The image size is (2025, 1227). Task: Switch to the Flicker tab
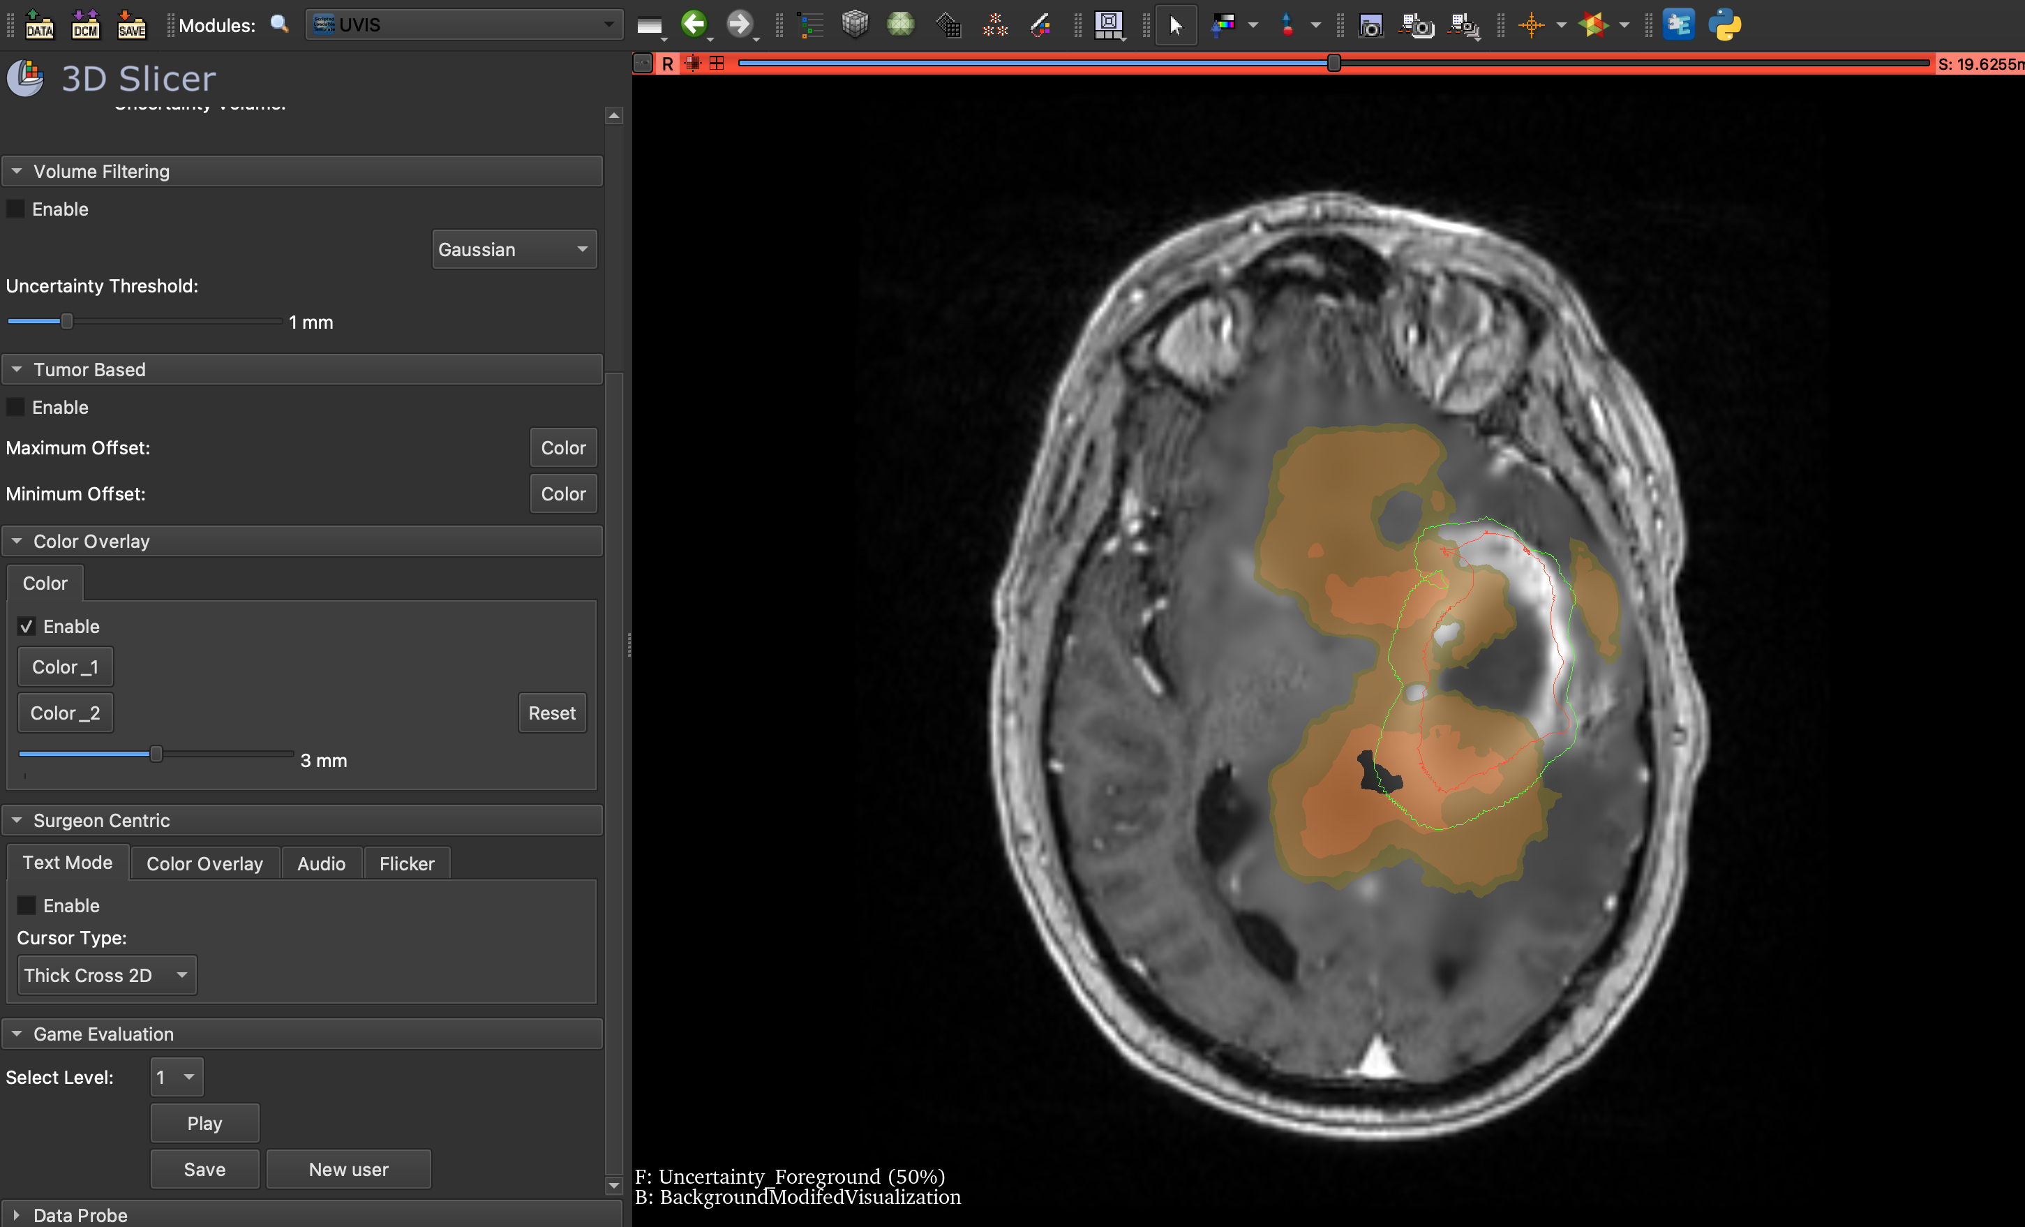click(406, 863)
